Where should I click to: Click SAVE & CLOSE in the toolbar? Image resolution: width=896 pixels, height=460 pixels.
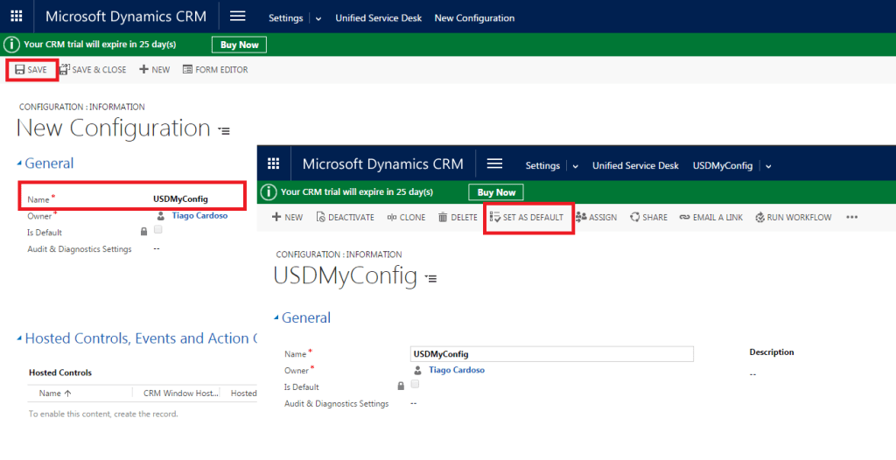[93, 70]
